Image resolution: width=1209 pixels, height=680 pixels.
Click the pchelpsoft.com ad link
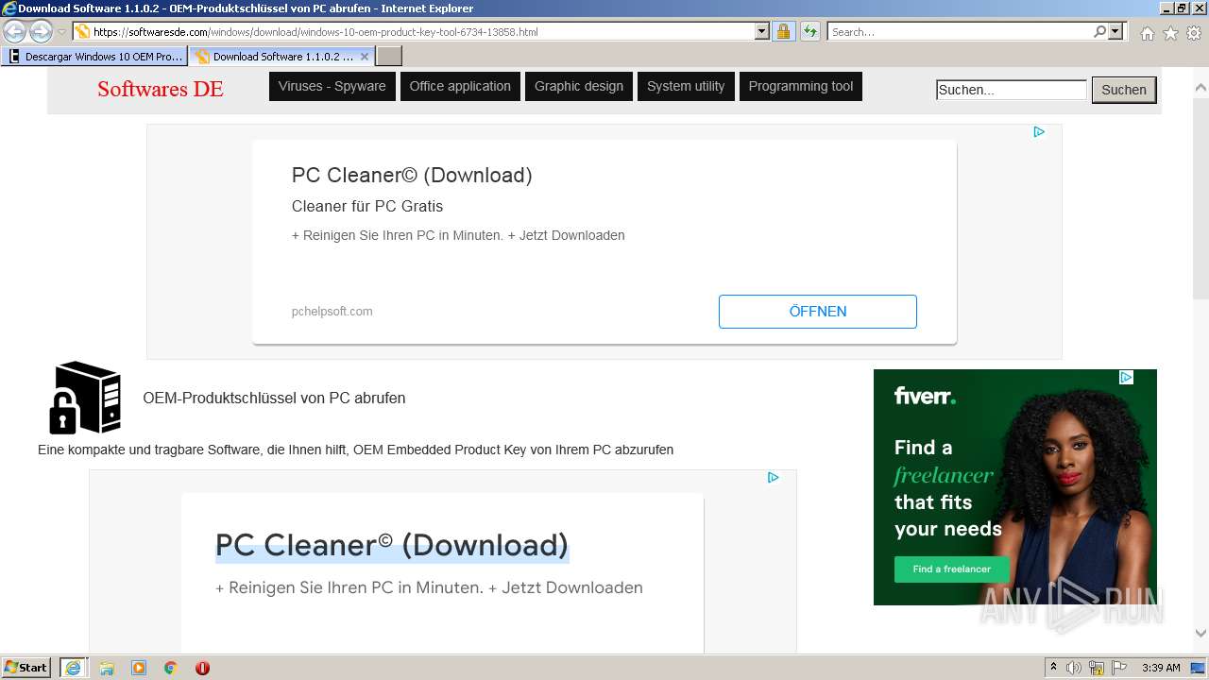(x=332, y=311)
